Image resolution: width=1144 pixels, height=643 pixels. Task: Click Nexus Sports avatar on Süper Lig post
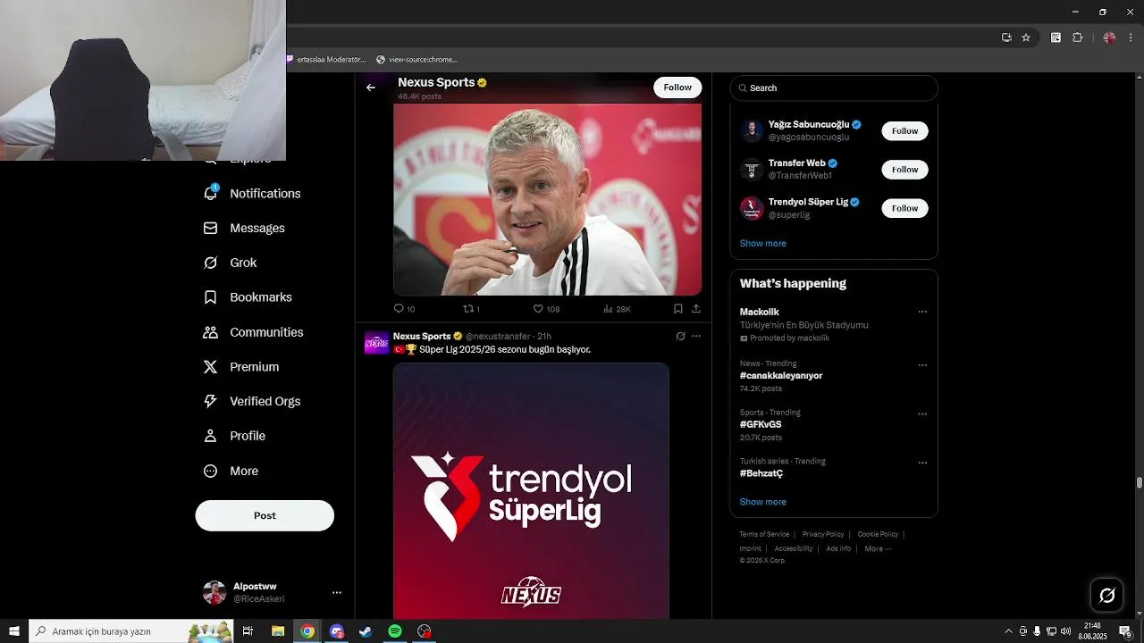[376, 343]
